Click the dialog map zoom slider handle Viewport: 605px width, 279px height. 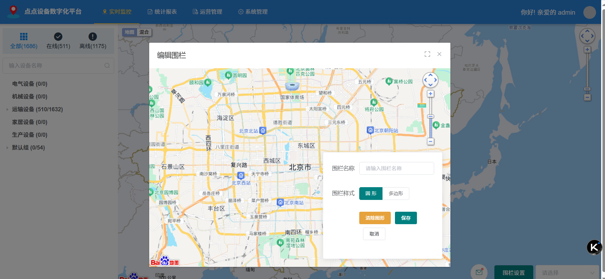coord(430,117)
